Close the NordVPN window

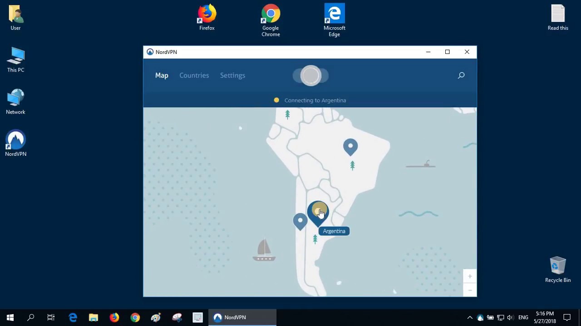tap(467, 52)
